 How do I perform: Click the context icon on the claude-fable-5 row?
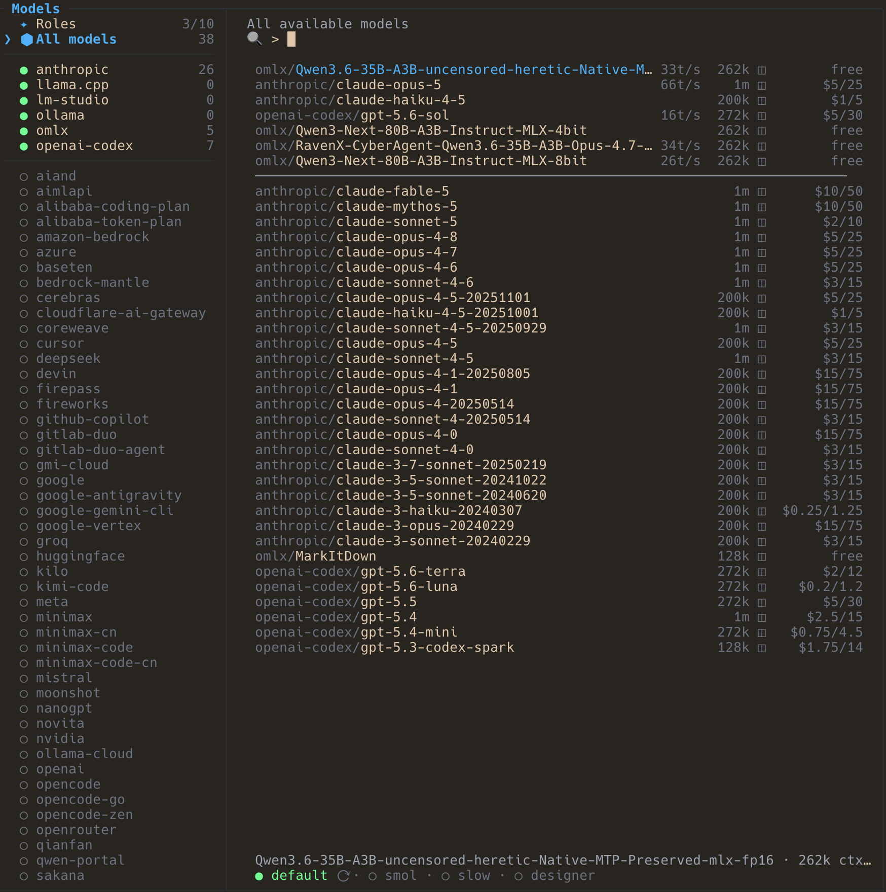click(x=762, y=192)
